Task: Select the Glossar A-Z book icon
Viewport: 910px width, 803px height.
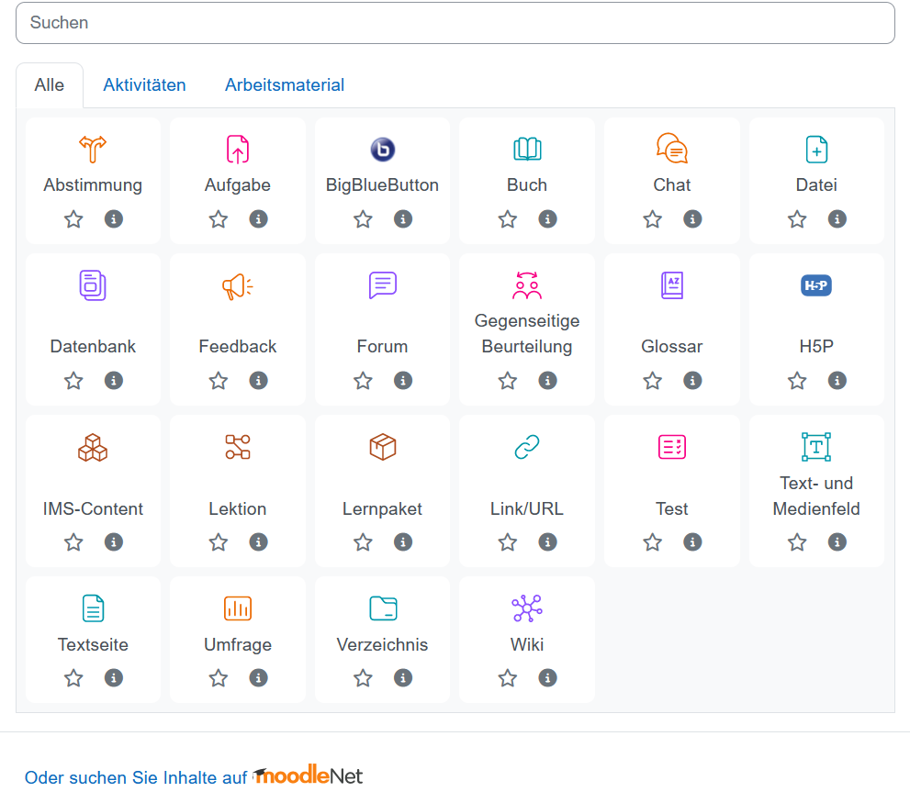Action: pos(671,284)
